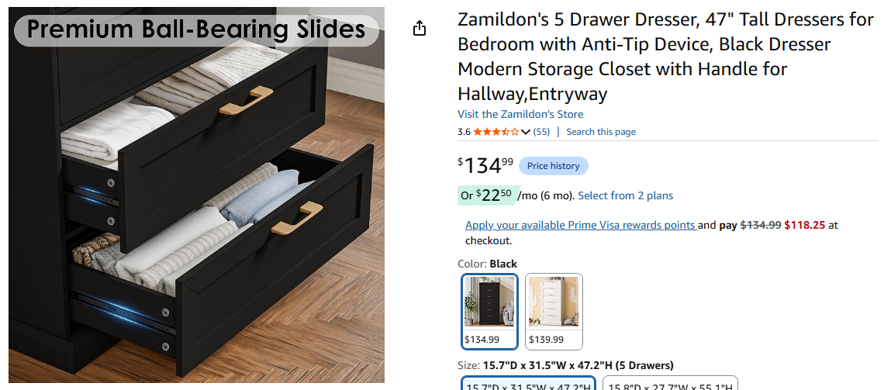Visit the Zamildon's Store link

point(520,114)
